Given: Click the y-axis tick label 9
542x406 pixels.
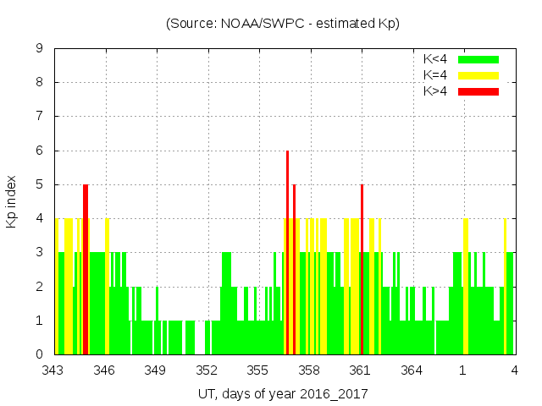Looking at the screenshot, I should tap(40, 49).
